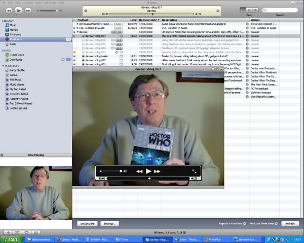Image resolution: width=304 pixels, height=243 pixels.
Task: Uncheck daveac vblog 001 checkbox
Action: (83, 64)
